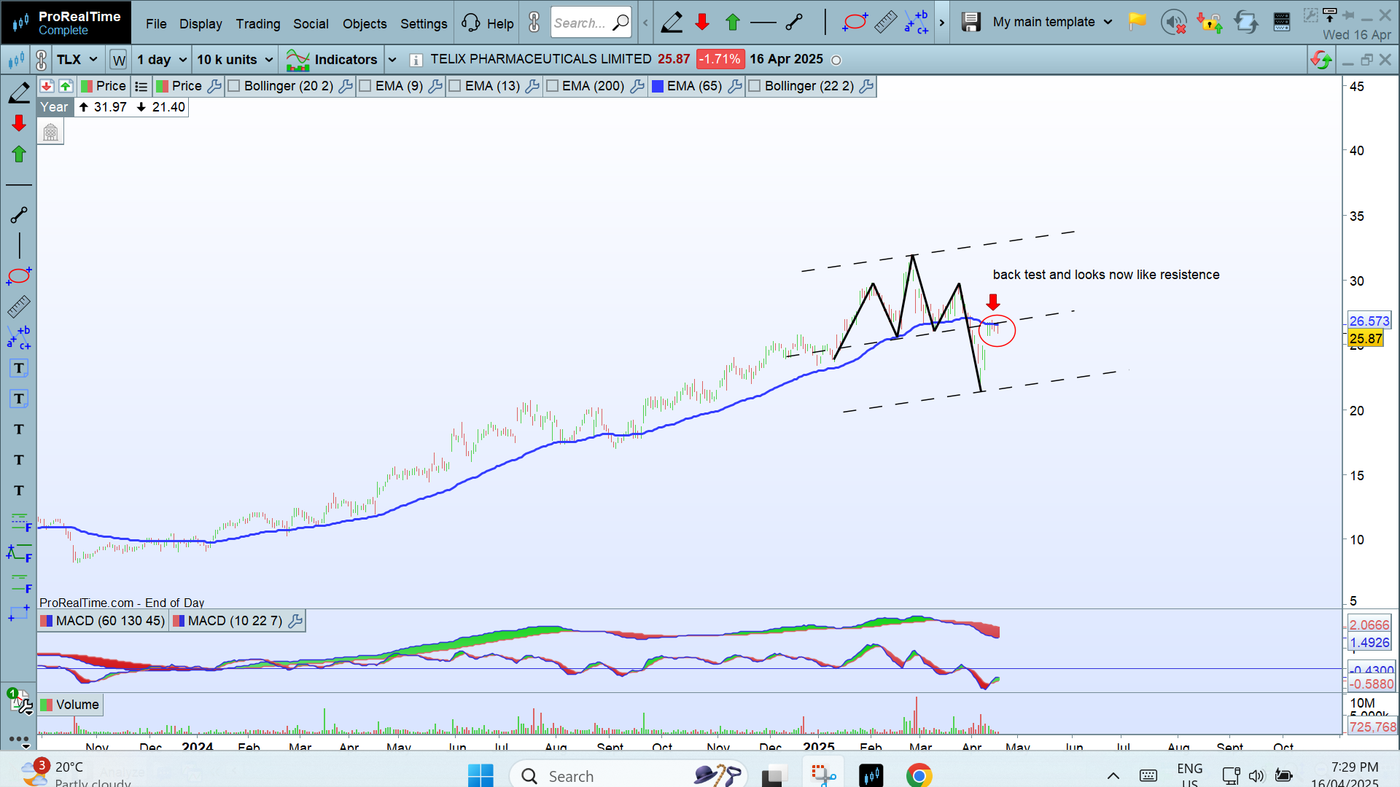1400x787 pixels.
Task: Open the Display menu
Action: 201,23
